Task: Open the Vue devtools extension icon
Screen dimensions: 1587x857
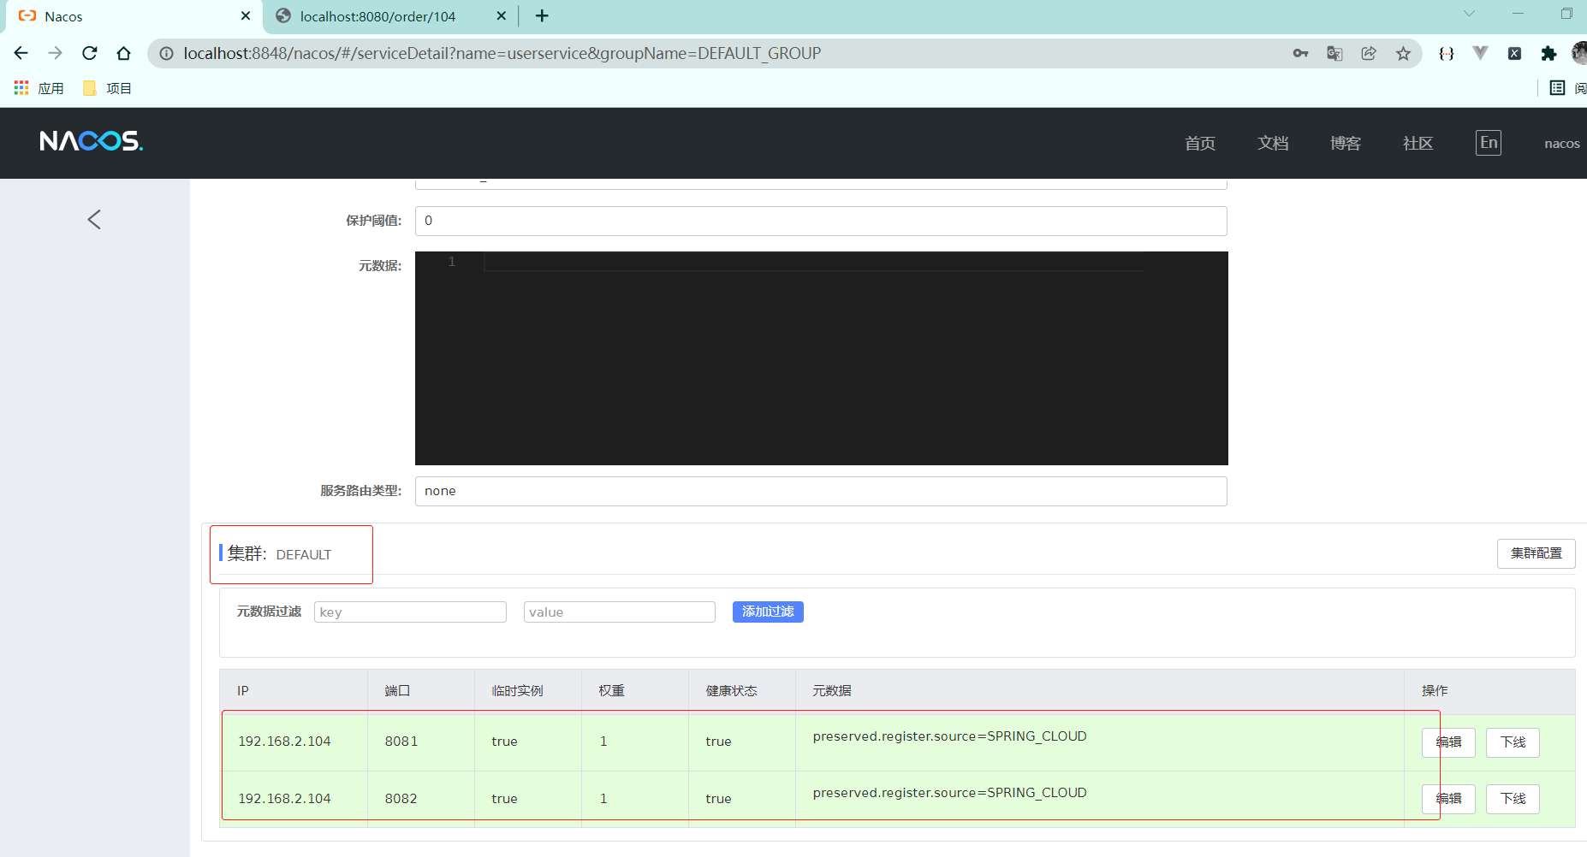Action: [1480, 53]
